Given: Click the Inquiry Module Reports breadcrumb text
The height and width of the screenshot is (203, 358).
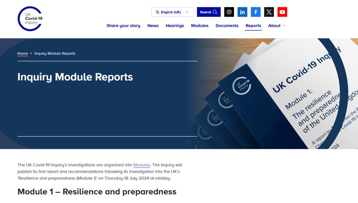Looking at the screenshot, I should pyautogui.click(x=55, y=53).
